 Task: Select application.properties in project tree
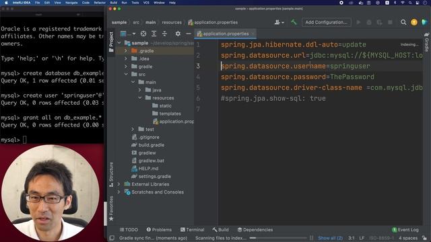point(173,121)
